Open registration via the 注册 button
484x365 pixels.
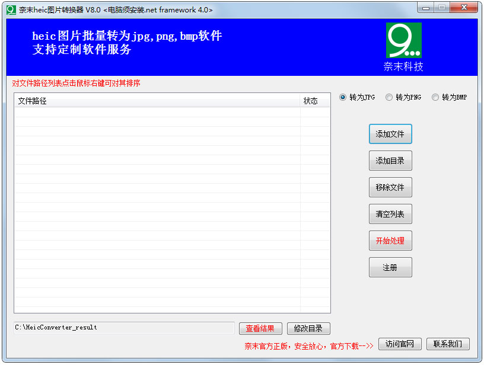point(390,267)
